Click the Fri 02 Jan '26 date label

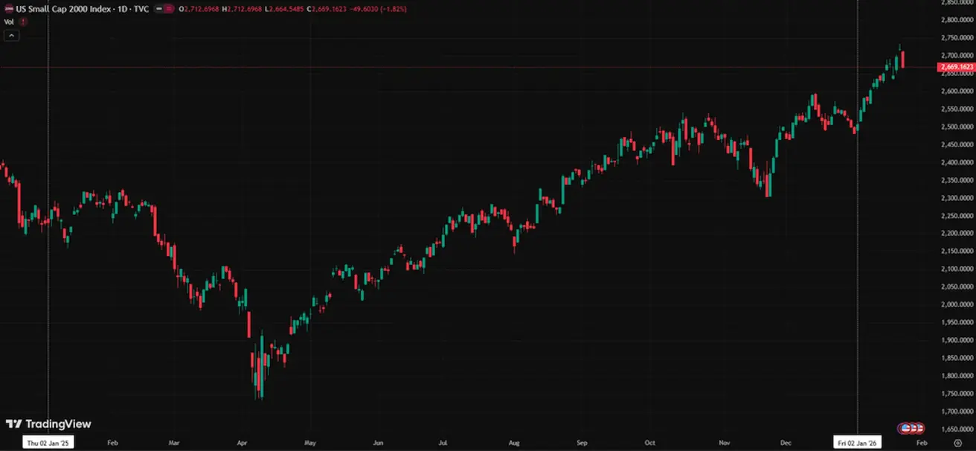point(858,443)
